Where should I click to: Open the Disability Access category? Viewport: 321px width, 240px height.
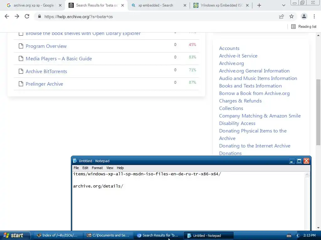tap(237, 123)
